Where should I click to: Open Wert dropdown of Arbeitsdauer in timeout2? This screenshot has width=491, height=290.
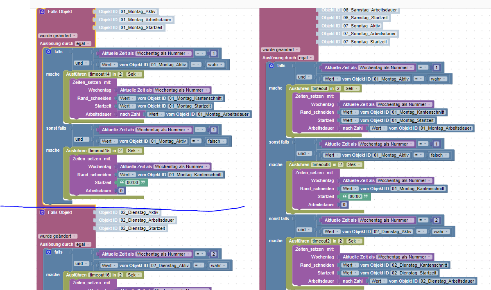378,281
